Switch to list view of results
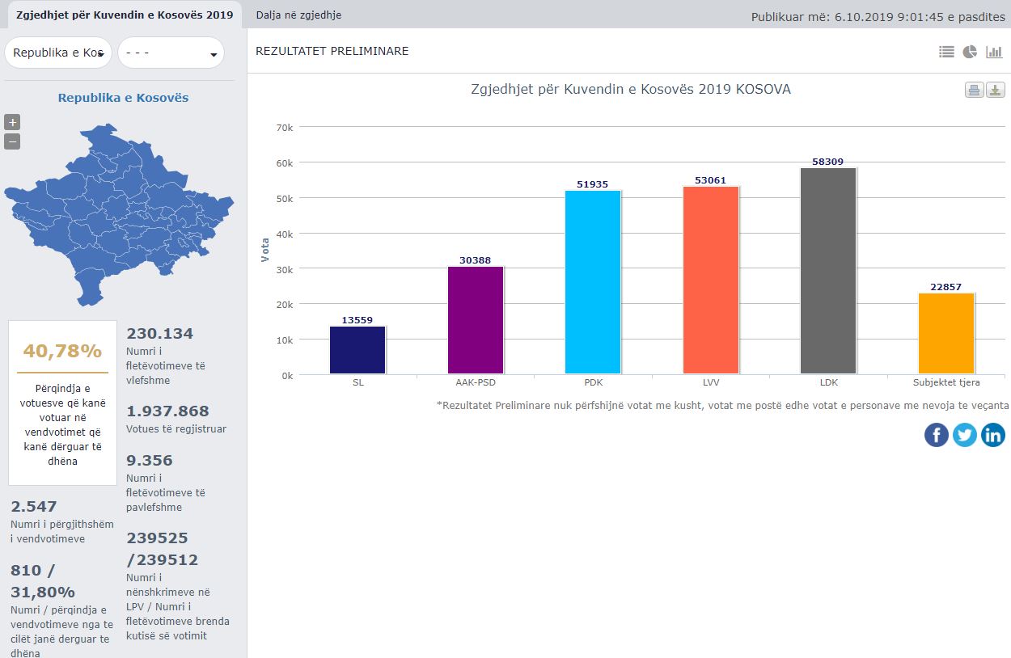The image size is (1011, 658). [x=946, y=52]
